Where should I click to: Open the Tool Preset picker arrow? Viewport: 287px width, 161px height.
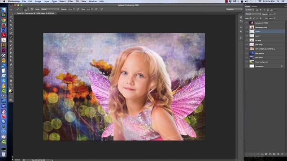[x=21, y=9]
